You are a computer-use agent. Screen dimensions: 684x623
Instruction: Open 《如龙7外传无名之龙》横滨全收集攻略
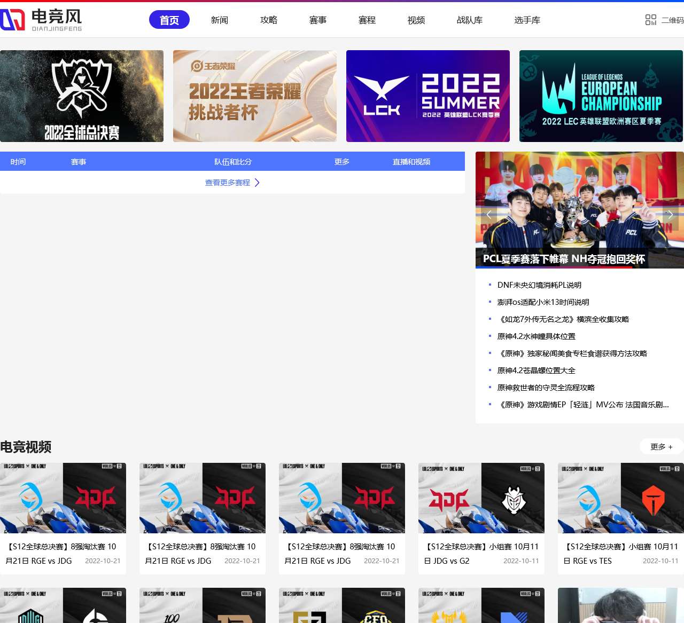tap(563, 319)
